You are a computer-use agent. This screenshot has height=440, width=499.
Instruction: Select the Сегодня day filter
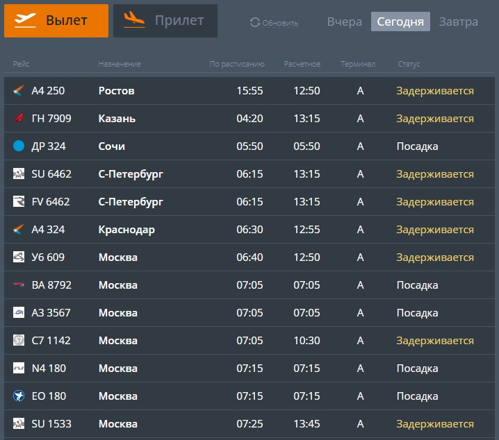click(x=400, y=22)
